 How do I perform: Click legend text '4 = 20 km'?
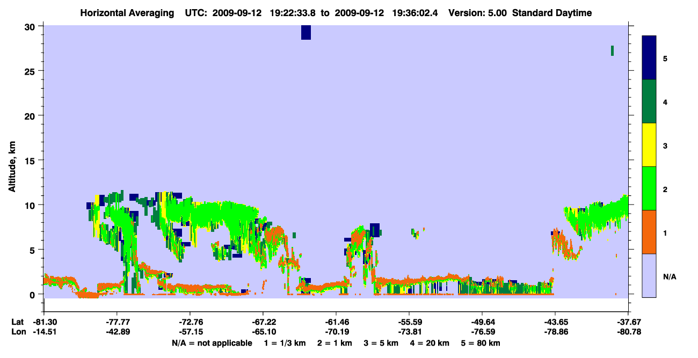[430, 343]
